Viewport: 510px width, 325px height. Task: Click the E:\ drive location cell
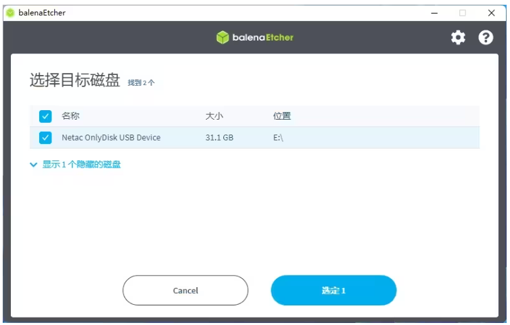[x=278, y=138]
